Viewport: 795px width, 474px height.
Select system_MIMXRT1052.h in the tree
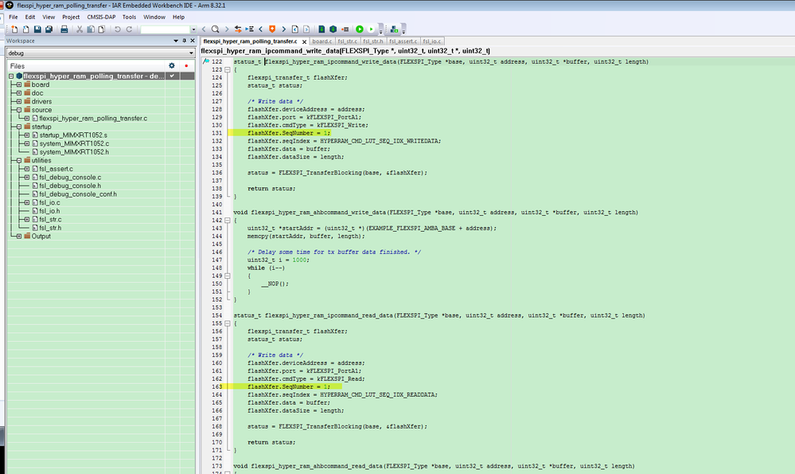point(74,151)
